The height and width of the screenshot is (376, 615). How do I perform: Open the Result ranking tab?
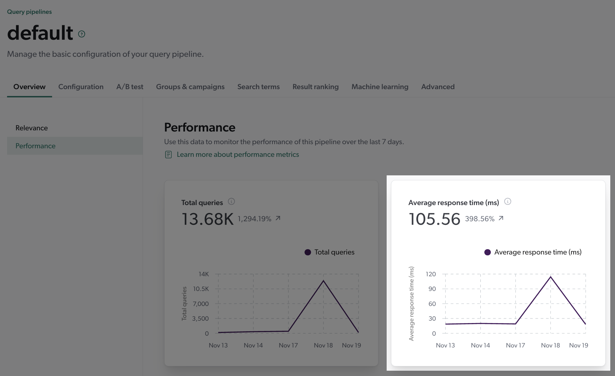[x=315, y=86]
